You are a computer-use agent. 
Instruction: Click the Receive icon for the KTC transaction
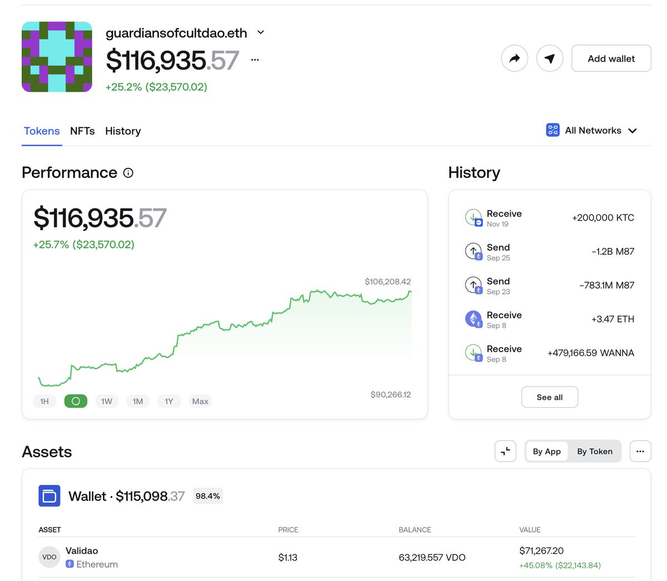click(x=473, y=218)
